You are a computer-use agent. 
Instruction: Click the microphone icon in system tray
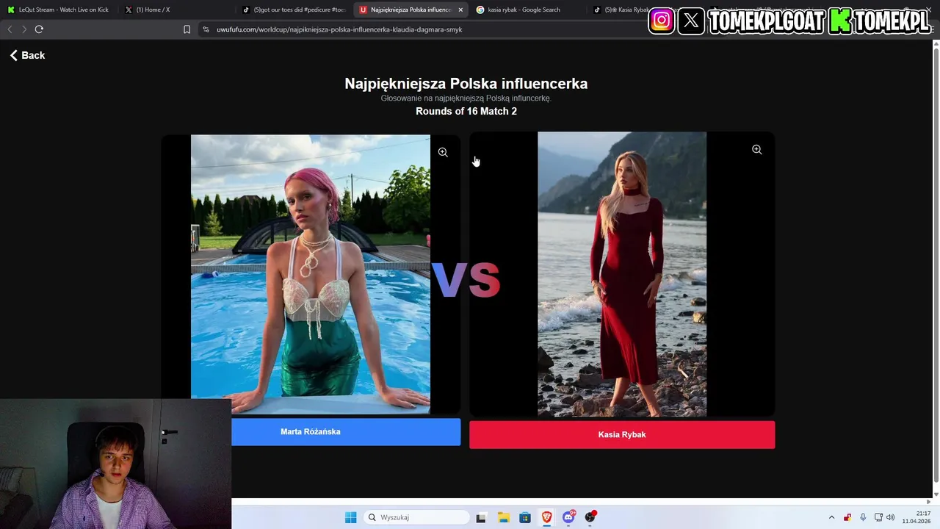863,517
